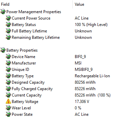
Task: Click the 17.306 V voltage value
Action: [82, 102]
